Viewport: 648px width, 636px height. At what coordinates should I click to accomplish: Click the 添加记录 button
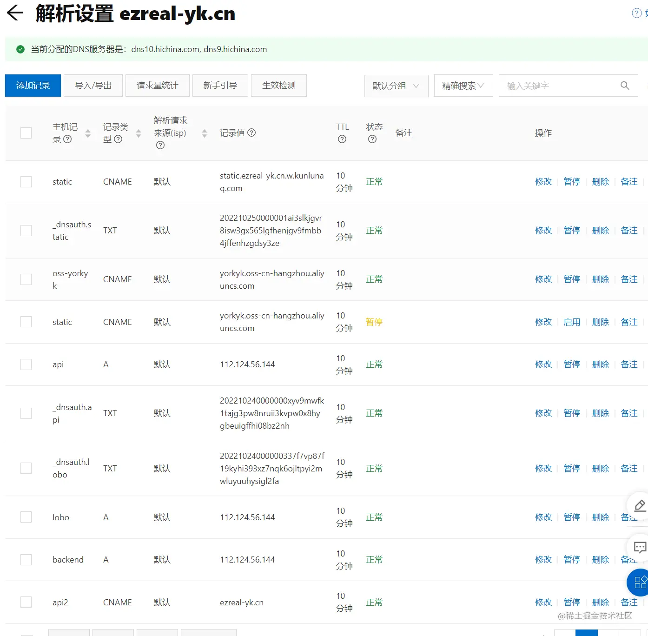(33, 86)
